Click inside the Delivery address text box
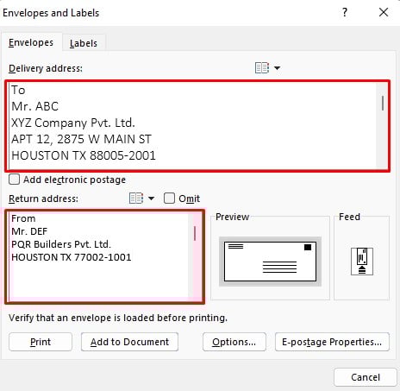 [x=192, y=126]
